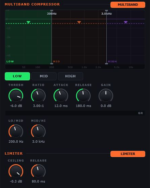Click the LO/MID crossover knob
The width and height of the screenshot is (150, 188).
click(16, 131)
